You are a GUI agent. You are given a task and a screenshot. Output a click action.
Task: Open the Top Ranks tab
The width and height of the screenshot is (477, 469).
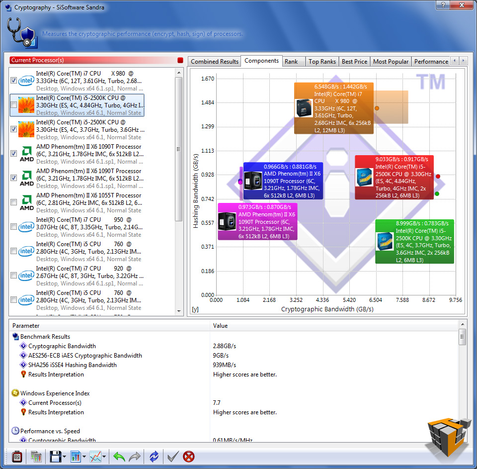pos(322,62)
